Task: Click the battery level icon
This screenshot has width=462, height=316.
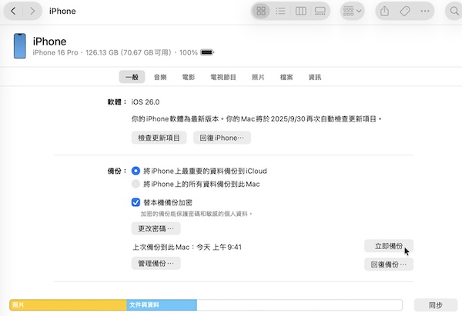Action: [207, 52]
